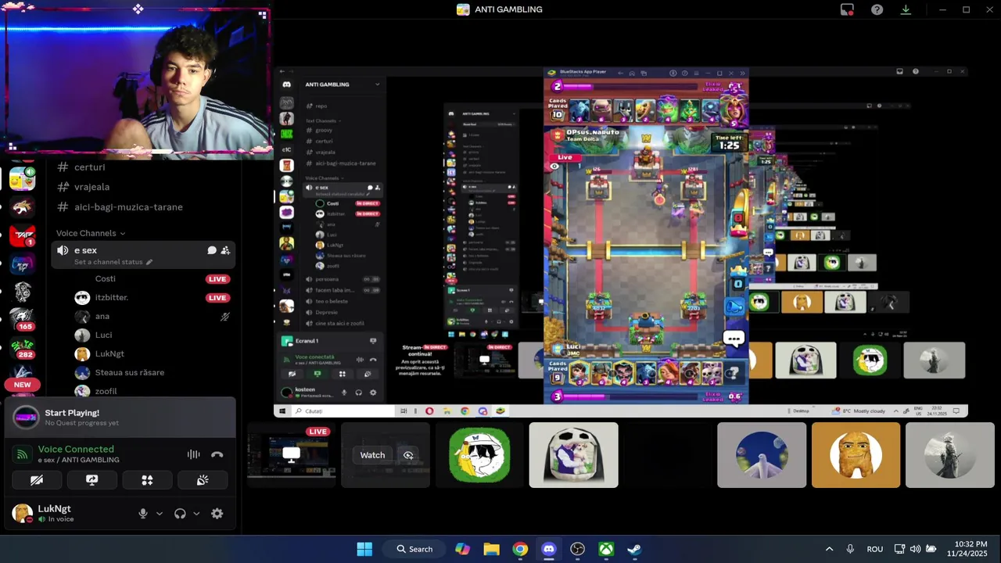This screenshot has width=1001, height=563.
Task: Click the pencil to set a channel status
Action: pyautogui.click(x=149, y=262)
